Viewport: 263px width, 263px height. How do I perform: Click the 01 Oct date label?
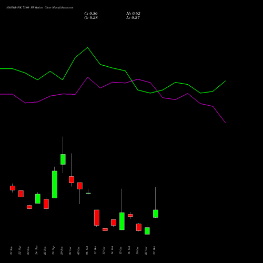(70, 250)
